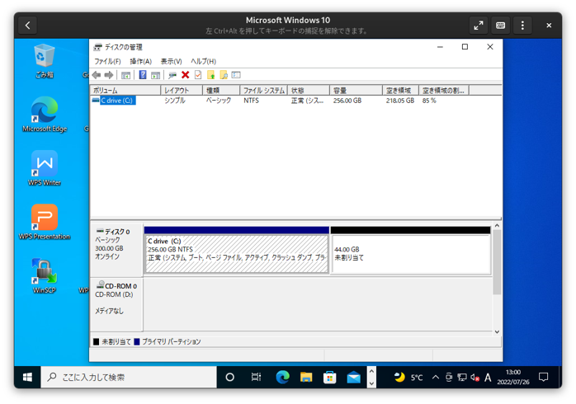This screenshot has height=404, width=576.
Task: Sort by the ファイル システム column header
Action: pos(264,90)
